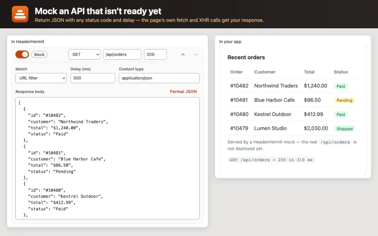Click the Status column header
This screenshot has height=236, width=378.
341,72
